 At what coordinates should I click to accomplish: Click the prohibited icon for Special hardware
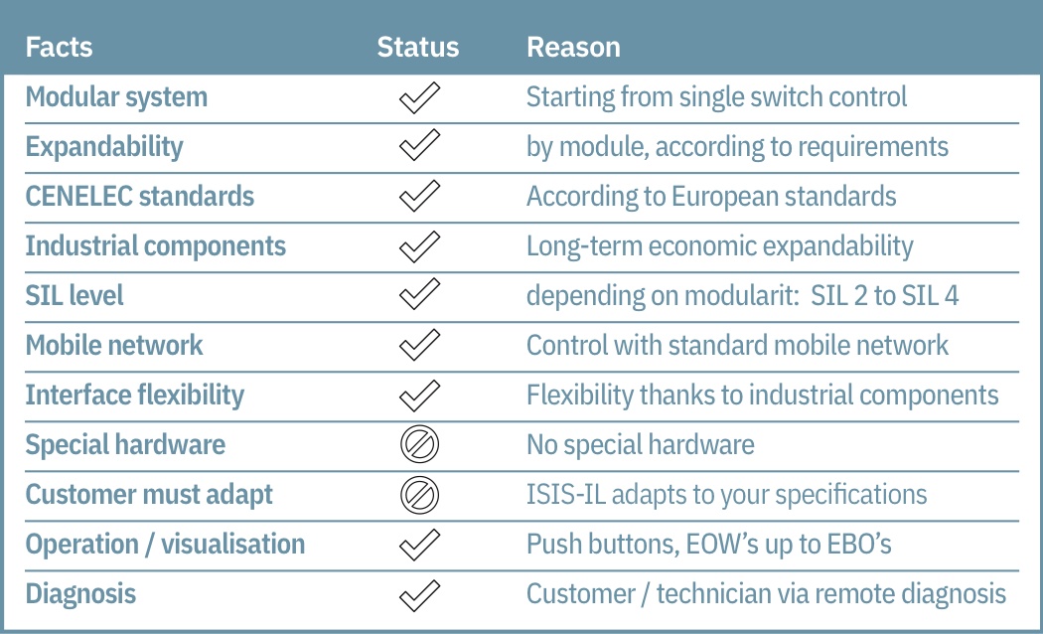[x=420, y=444]
